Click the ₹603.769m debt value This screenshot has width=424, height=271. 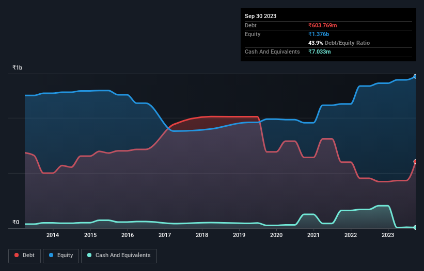323,25
